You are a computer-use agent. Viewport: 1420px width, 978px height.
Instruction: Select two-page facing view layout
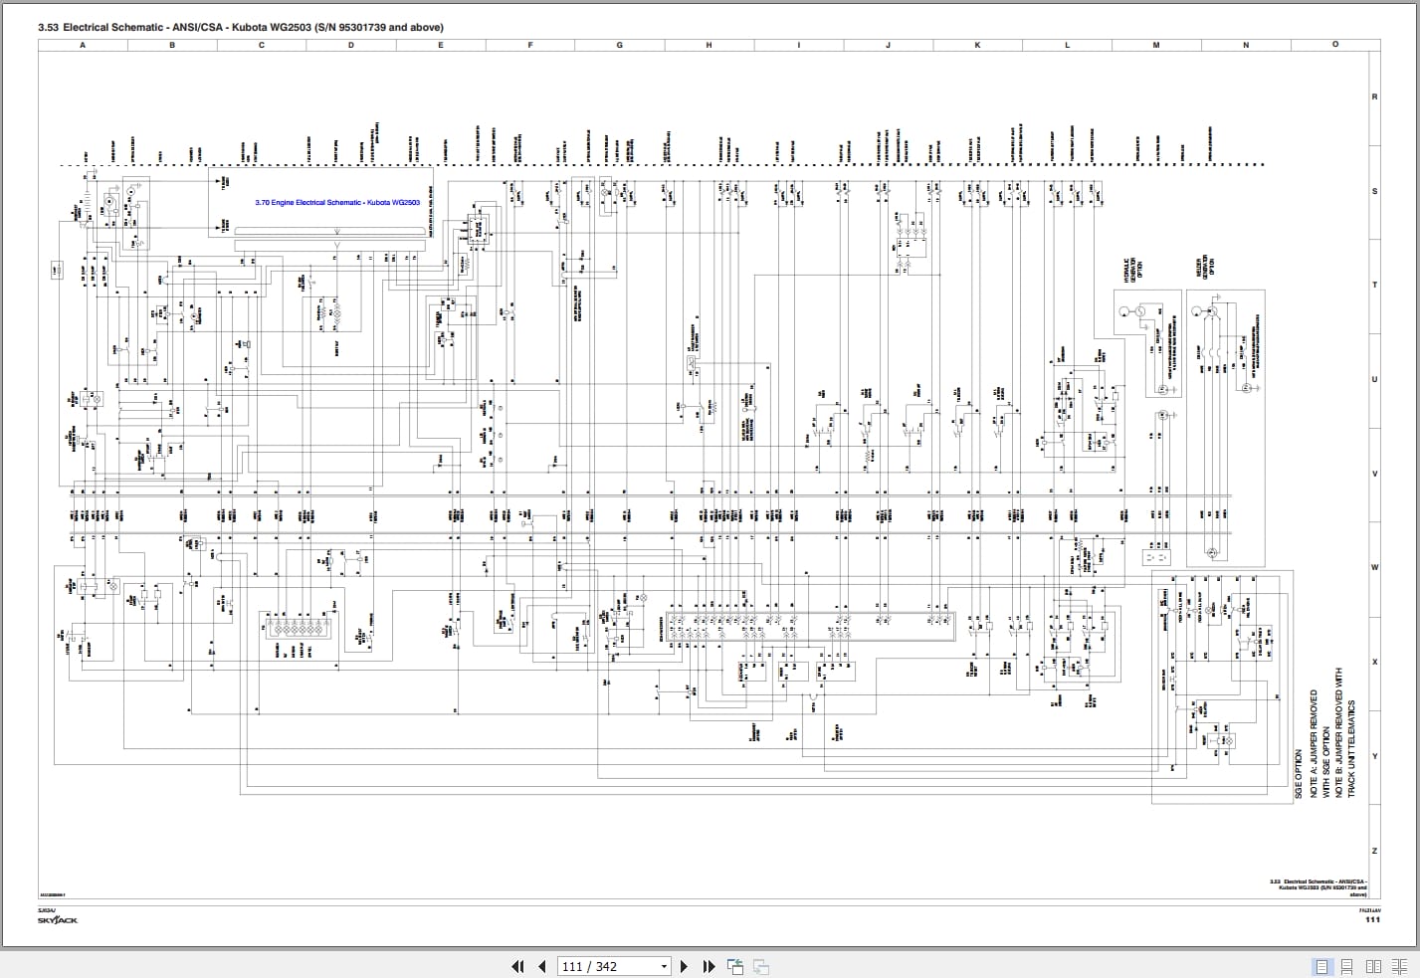click(x=1373, y=966)
